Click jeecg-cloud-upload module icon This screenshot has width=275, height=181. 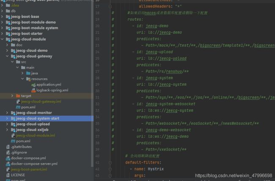point(13,124)
